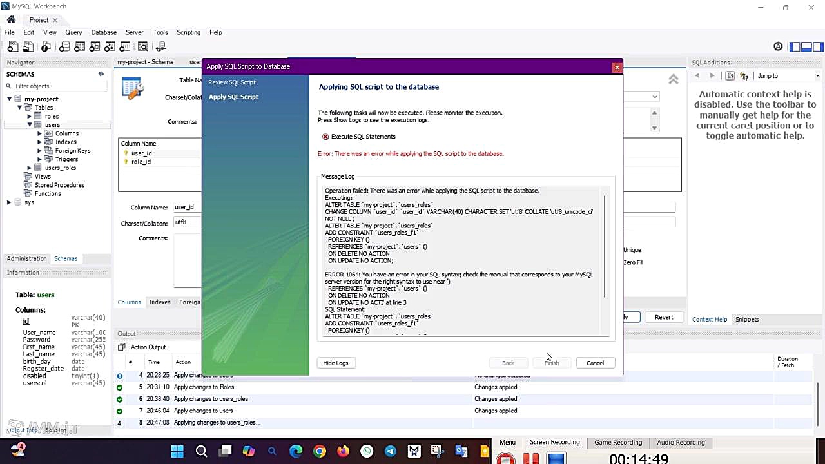The width and height of the screenshot is (825, 464).
Task: Open the File menu
Action: pyautogui.click(x=10, y=32)
